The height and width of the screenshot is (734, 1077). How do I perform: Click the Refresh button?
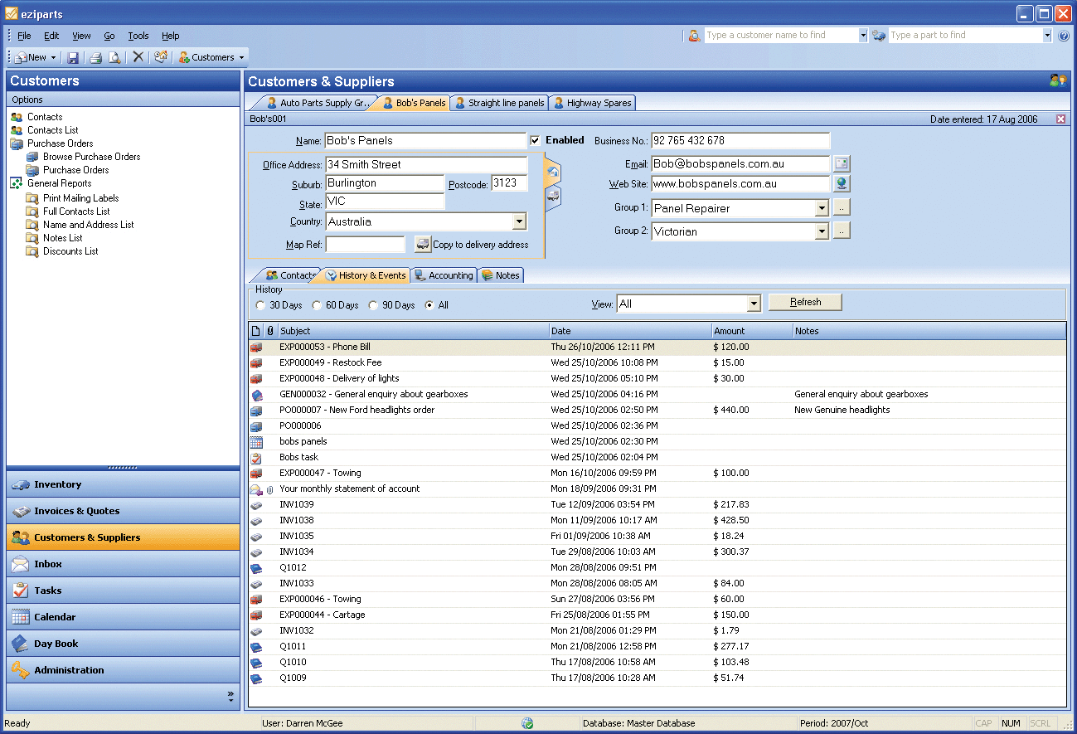pyautogui.click(x=805, y=302)
